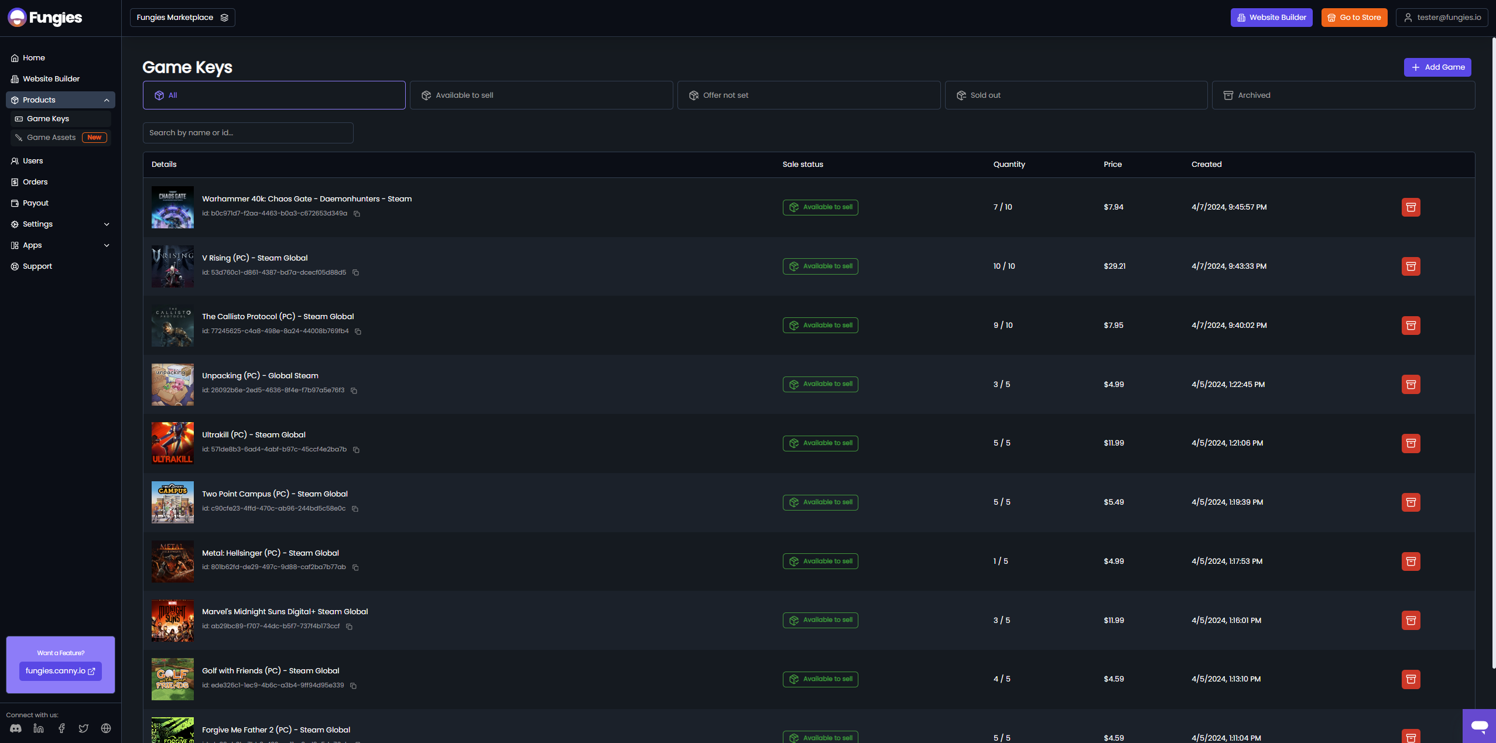Switch to Offer not set tab
The height and width of the screenshot is (743, 1496).
tap(809, 95)
